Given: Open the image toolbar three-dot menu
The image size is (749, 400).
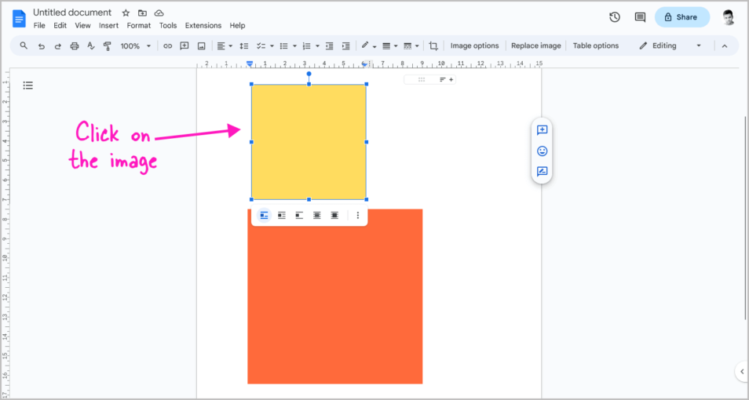Looking at the screenshot, I should 358,216.
